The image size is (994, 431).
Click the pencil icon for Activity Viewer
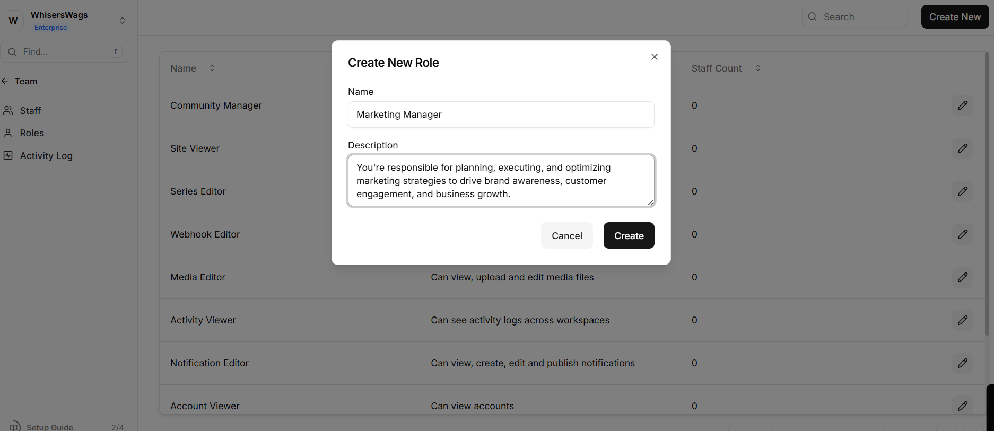pos(962,320)
